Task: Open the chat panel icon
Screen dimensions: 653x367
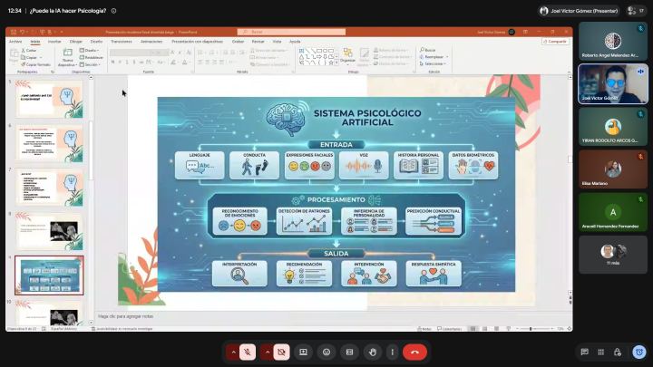Action: click(x=585, y=352)
